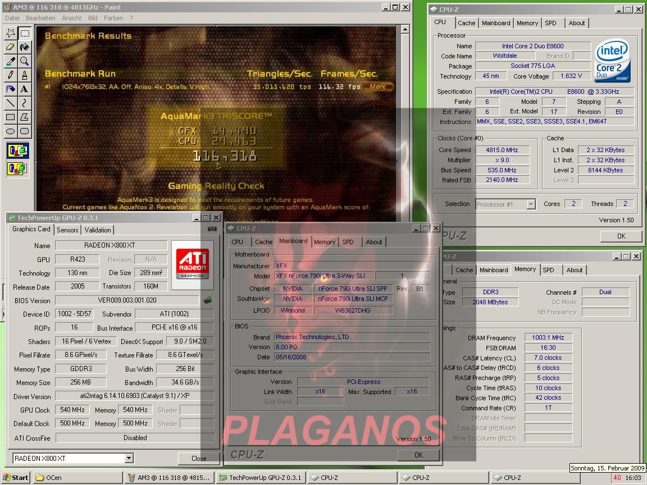
Task: Open SPD tab in top-right CPU-Z window
Action: coord(550,23)
